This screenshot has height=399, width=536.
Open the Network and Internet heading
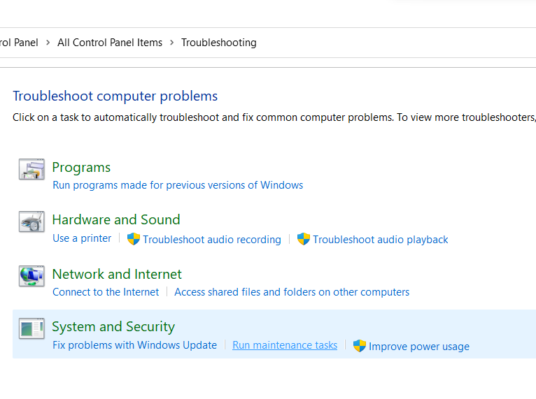click(x=117, y=275)
